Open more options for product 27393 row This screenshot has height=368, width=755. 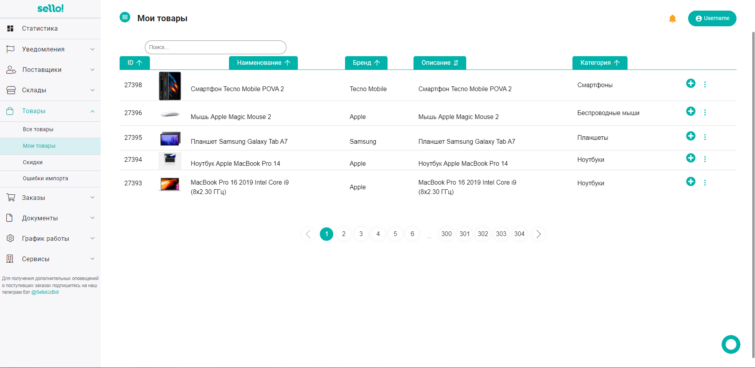[705, 183]
